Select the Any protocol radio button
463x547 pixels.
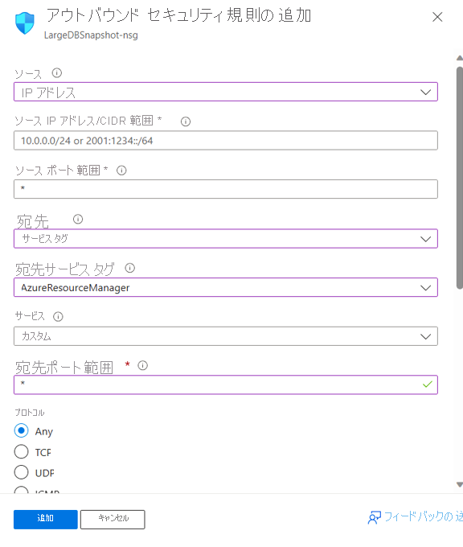tap(21, 430)
